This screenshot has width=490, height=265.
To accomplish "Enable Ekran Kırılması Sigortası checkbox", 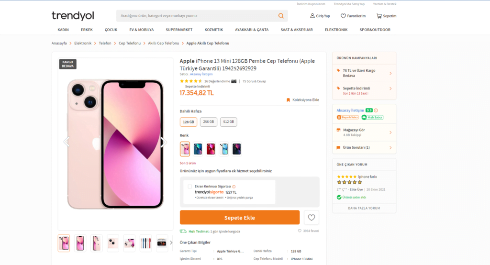I will click(x=190, y=186).
